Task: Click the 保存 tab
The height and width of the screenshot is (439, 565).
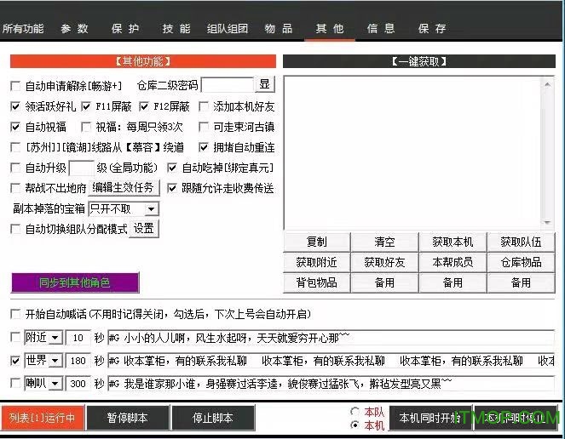Action: coord(432,28)
